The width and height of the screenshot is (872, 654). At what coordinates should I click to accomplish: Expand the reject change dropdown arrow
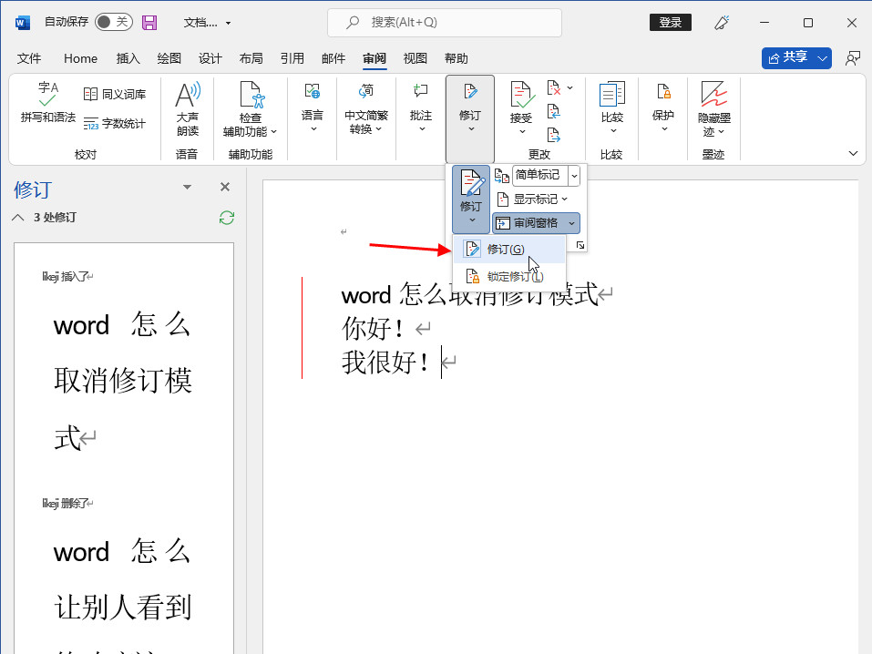point(570,87)
